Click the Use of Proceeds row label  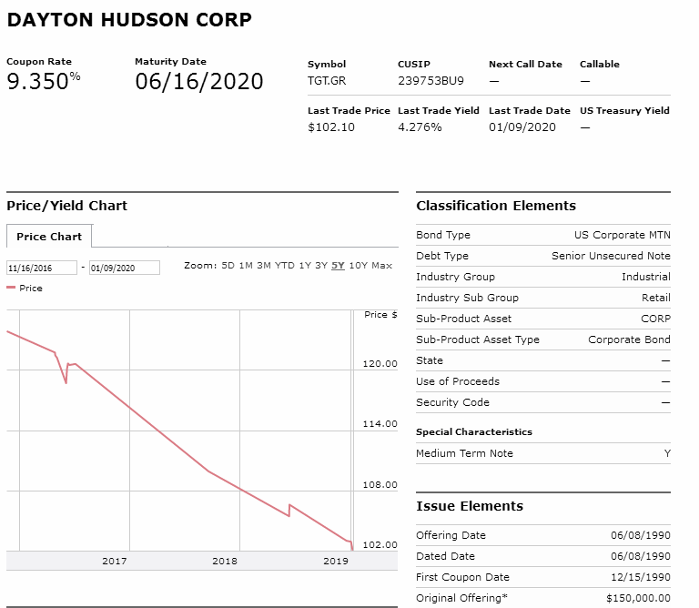[458, 381]
